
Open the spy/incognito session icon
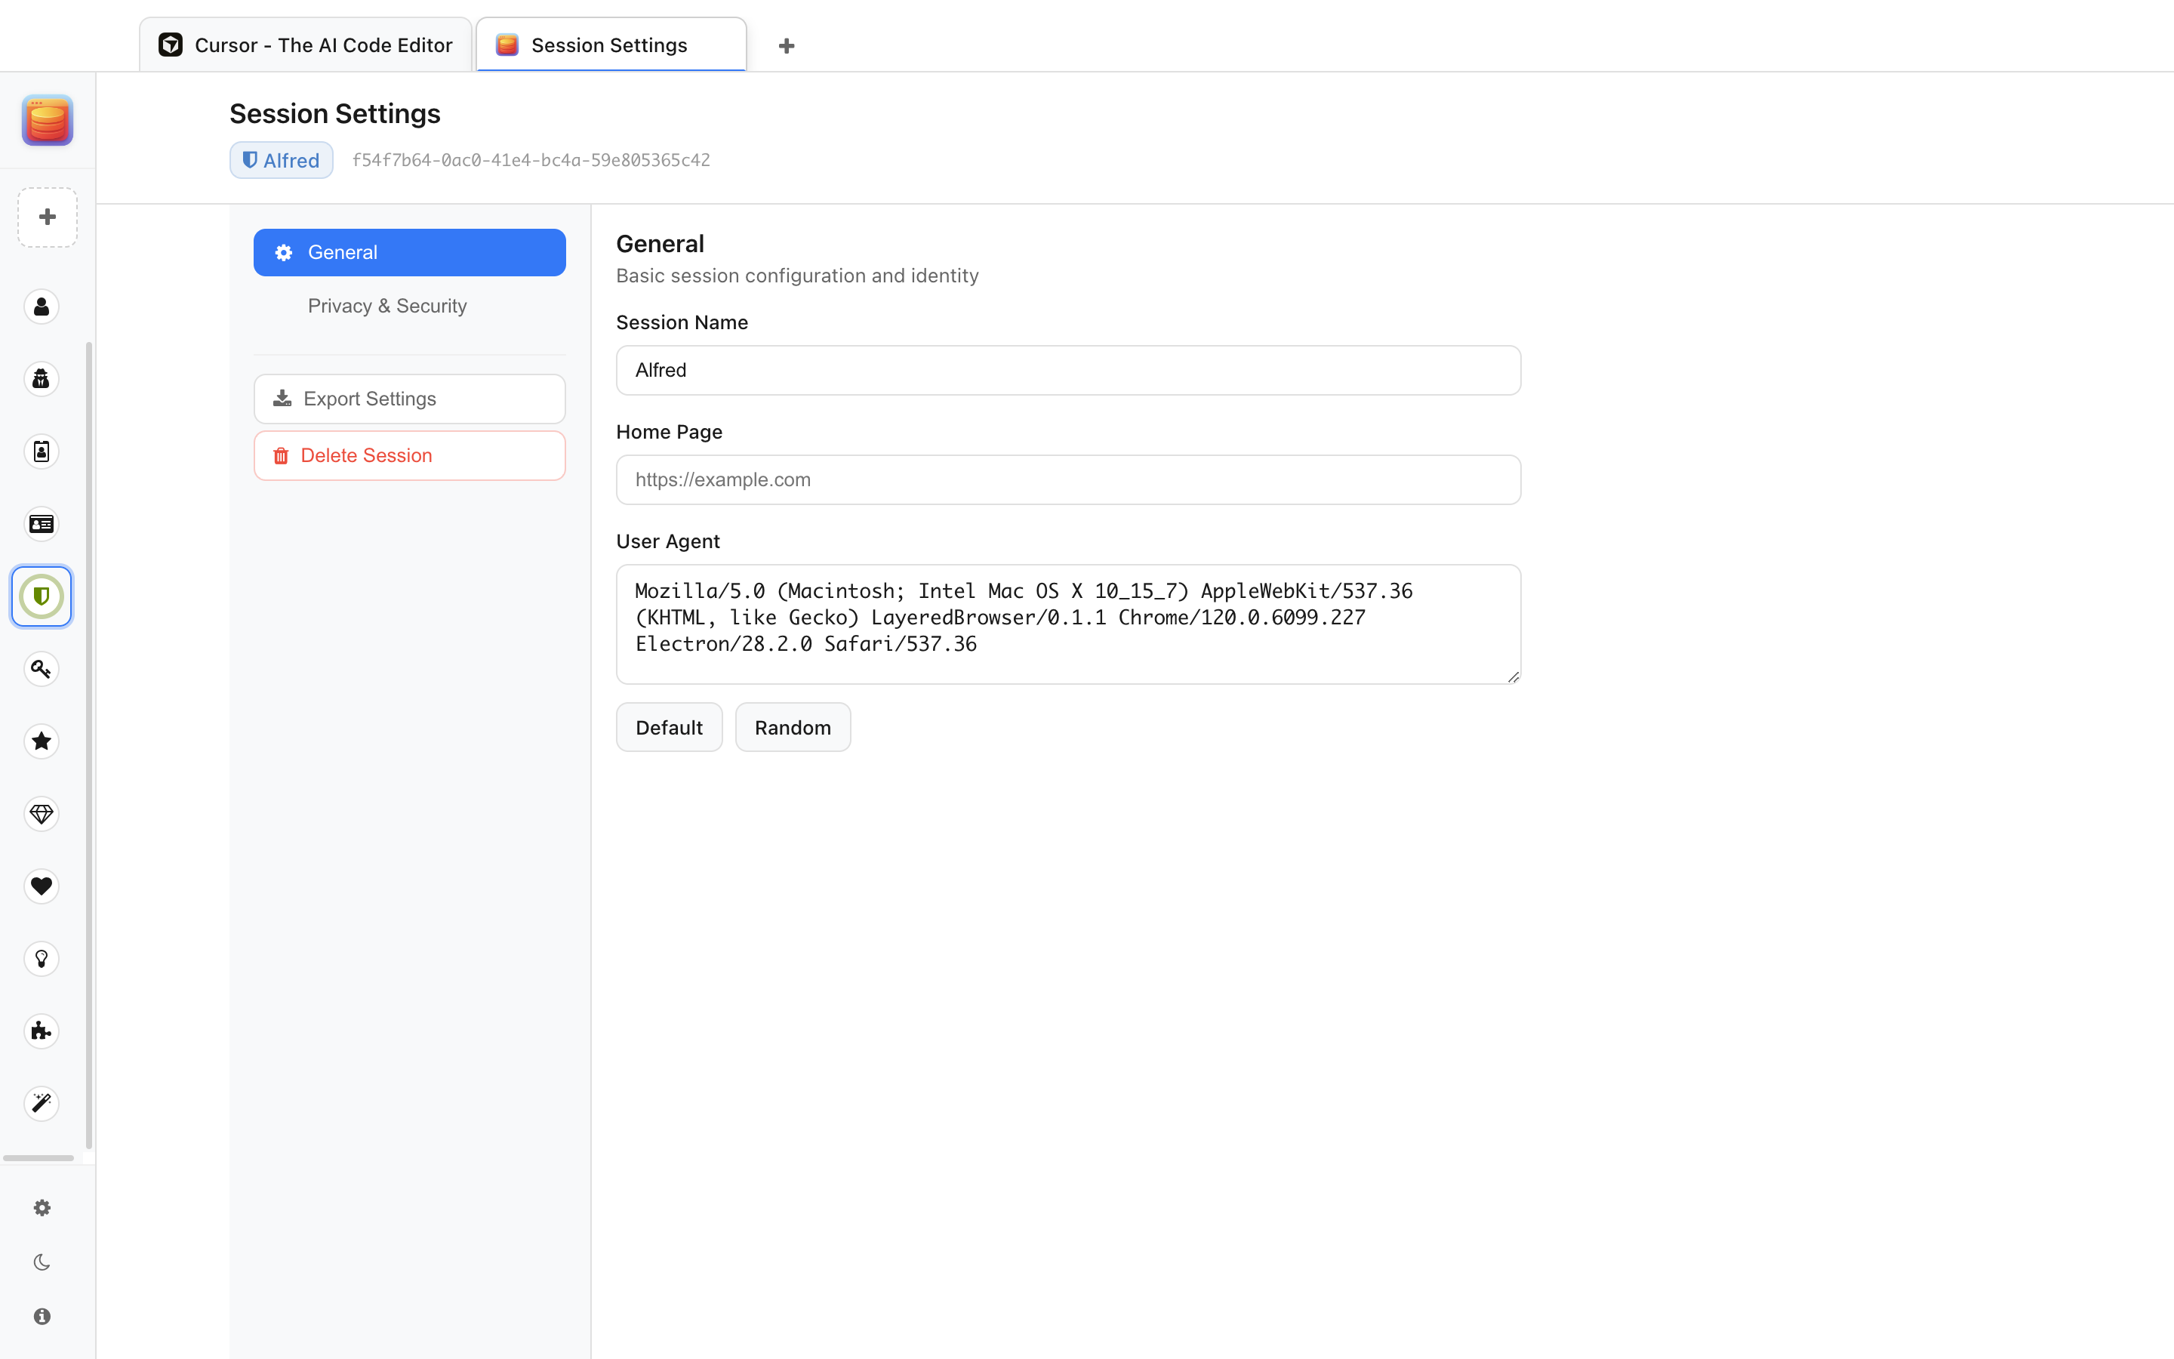[x=42, y=379]
